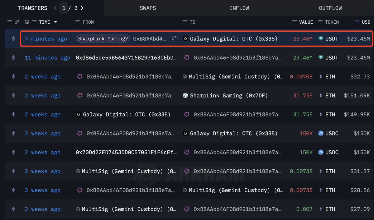374x220 pixels.
Task: Click the Ethereum chain icon in 7 minutes row
Action: 13,39
